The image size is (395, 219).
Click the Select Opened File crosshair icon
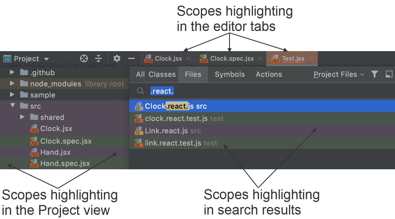click(x=84, y=58)
